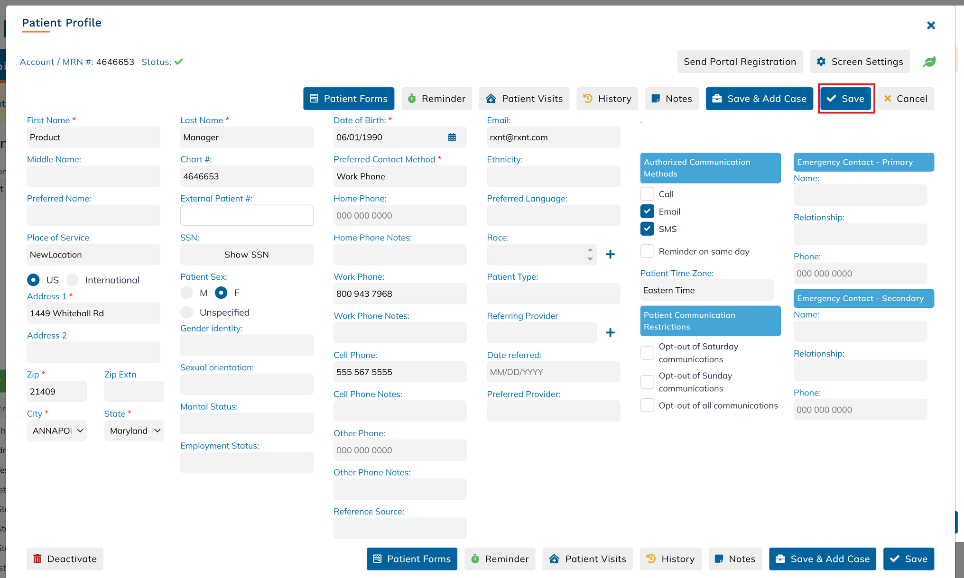Click plus icon to add Race
Screen dimensions: 964x578
tap(610, 255)
